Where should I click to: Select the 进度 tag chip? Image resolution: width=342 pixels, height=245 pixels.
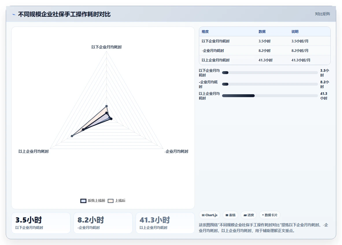click(x=249, y=215)
